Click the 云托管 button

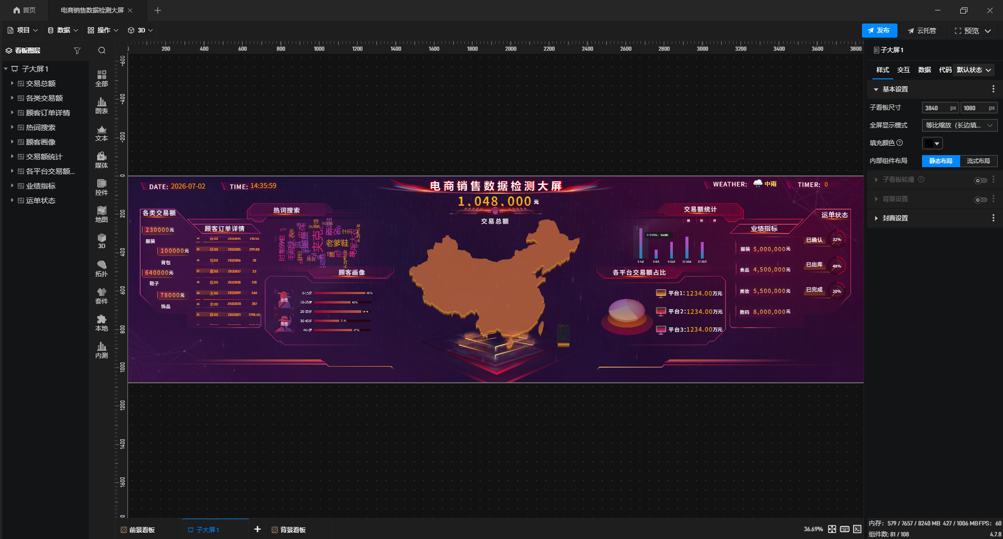[x=922, y=31]
